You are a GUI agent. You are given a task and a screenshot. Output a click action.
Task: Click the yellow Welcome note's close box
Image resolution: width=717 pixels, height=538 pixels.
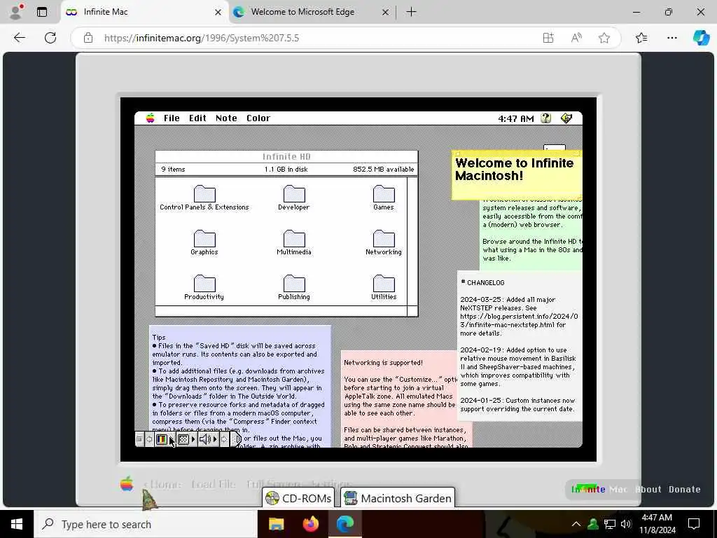(458, 153)
